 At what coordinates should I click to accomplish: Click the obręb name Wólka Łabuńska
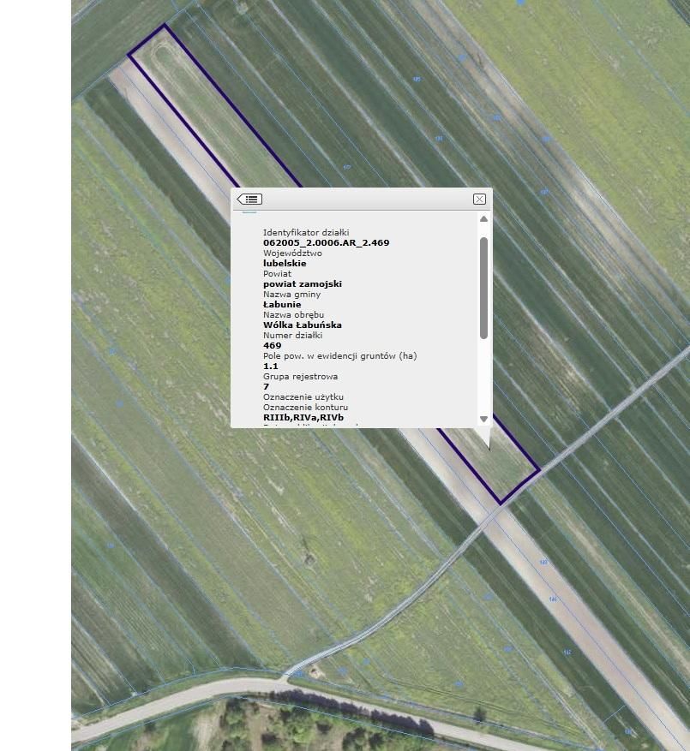click(x=302, y=325)
